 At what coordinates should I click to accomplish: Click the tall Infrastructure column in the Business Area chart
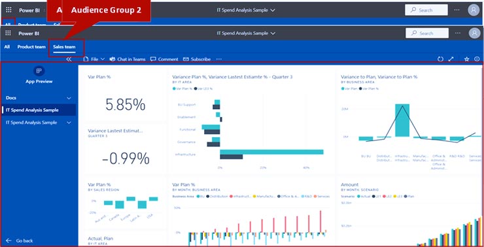(402, 120)
